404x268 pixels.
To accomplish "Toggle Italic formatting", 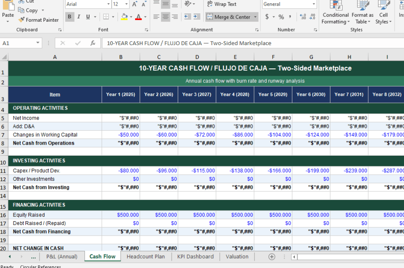I will 79,17.
